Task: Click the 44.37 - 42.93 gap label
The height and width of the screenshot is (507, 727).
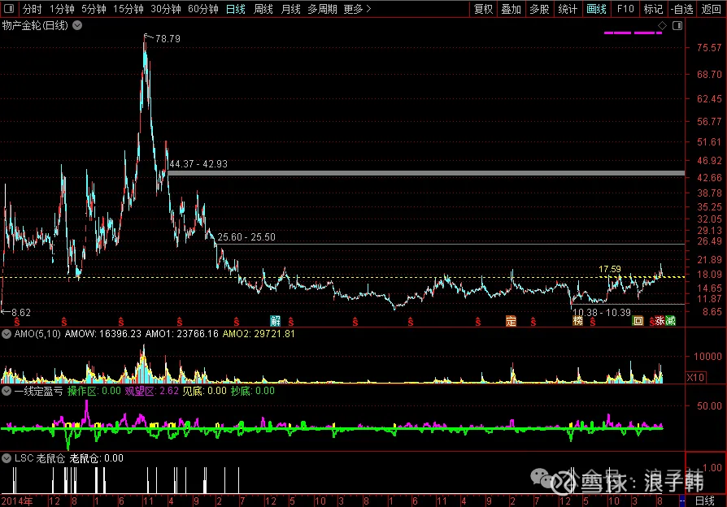Action: click(198, 164)
